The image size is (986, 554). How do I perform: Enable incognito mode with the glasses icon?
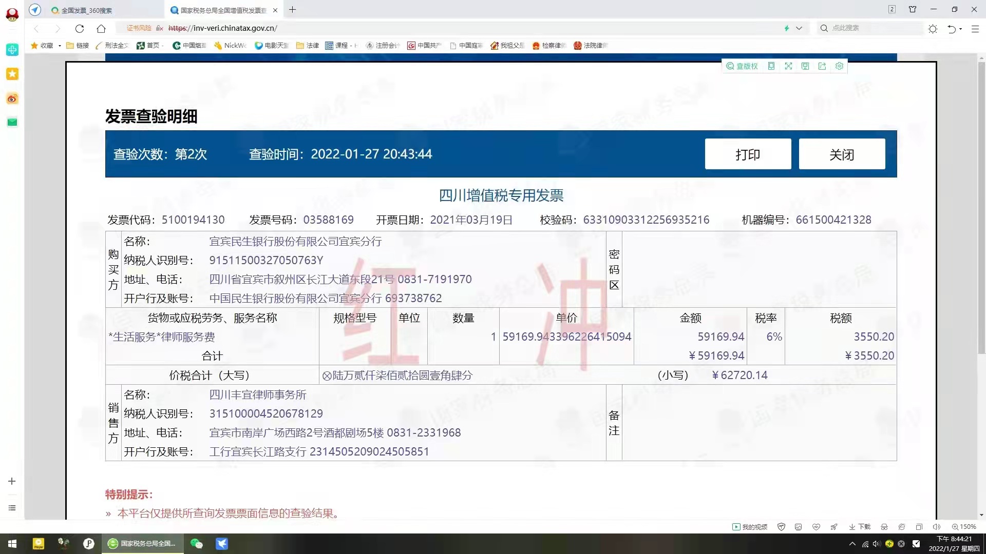pyautogui.click(x=884, y=526)
